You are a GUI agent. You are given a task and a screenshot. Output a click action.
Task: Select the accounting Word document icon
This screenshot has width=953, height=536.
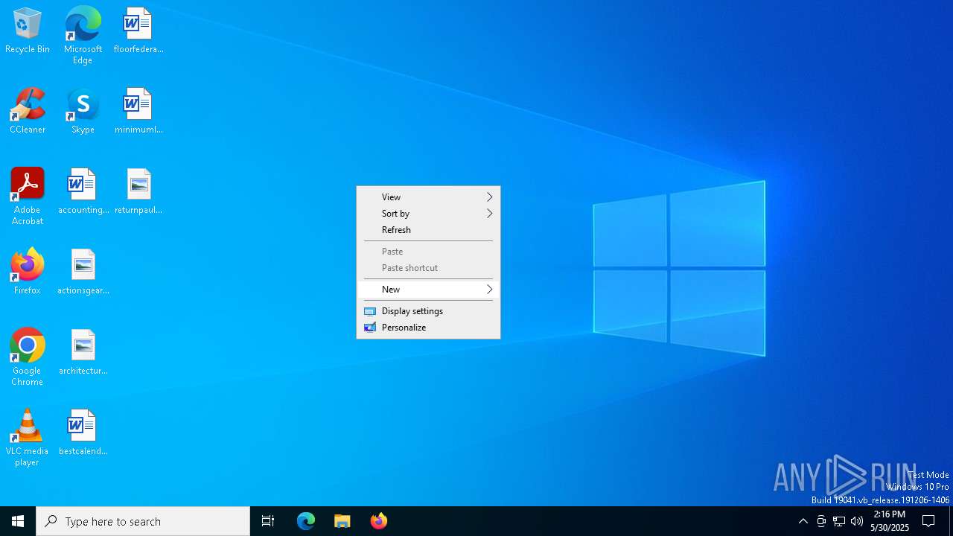tap(83, 192)
